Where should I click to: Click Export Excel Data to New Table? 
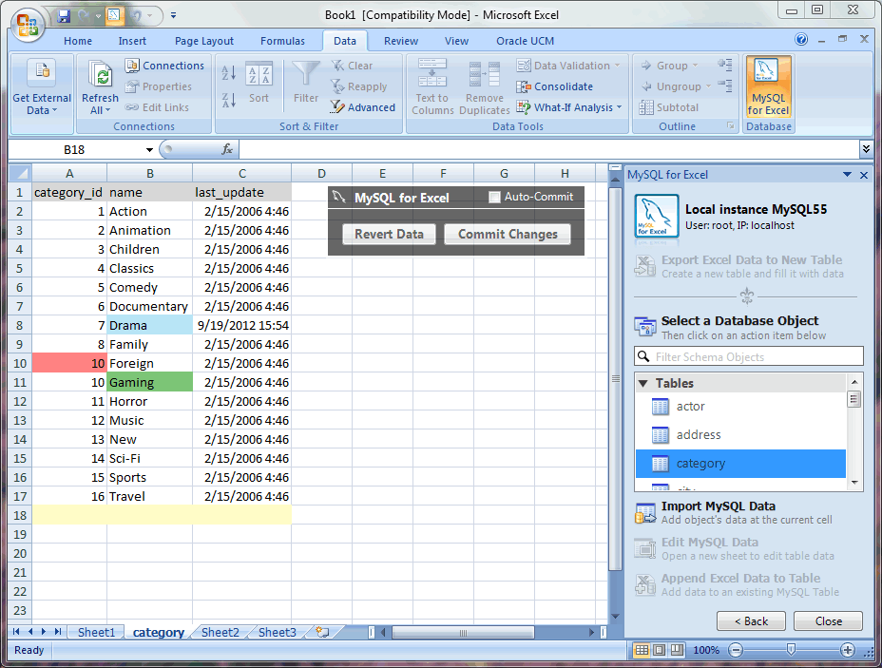pyautogui.click(x=739, y=266)
